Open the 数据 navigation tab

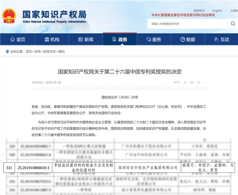tap(188, 40)
